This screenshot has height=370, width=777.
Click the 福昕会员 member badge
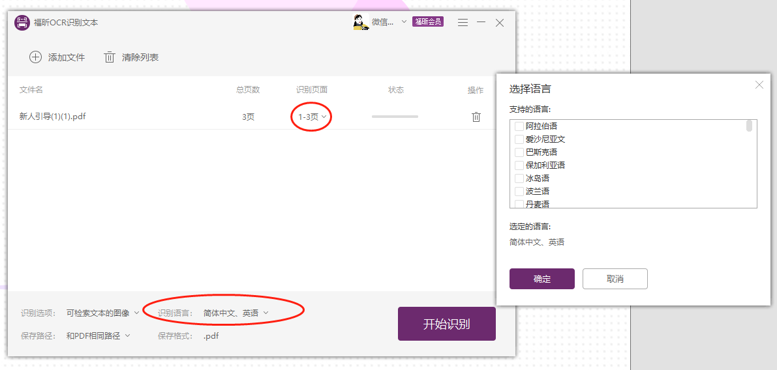pos(428,21)
